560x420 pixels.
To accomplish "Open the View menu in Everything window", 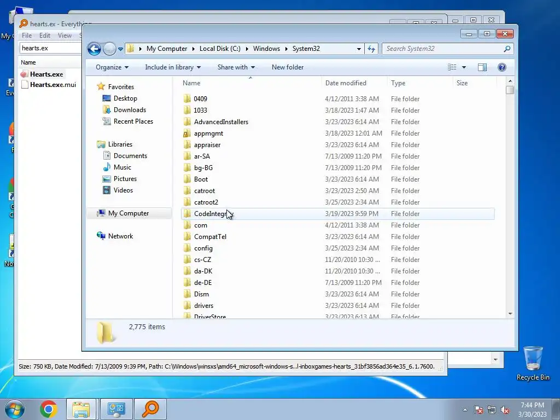I will tap(65, 36).
